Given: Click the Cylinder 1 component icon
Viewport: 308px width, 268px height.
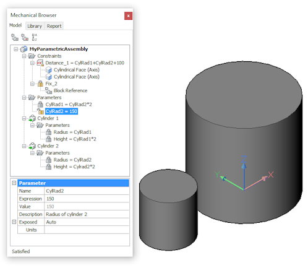Looking at the screenshot, I should [x=32, y=118].
